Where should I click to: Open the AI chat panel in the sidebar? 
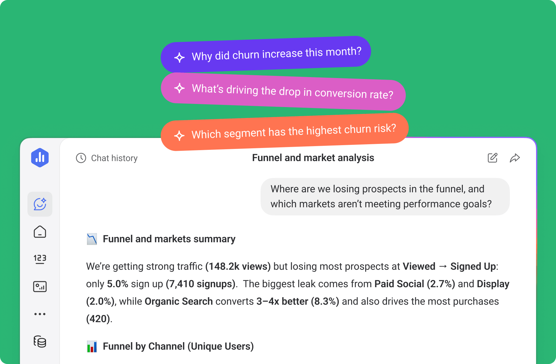point(40,204)
